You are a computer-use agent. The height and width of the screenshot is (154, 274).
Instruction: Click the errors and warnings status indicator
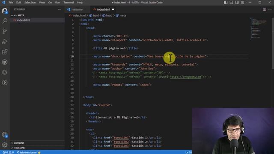(8, 152)
